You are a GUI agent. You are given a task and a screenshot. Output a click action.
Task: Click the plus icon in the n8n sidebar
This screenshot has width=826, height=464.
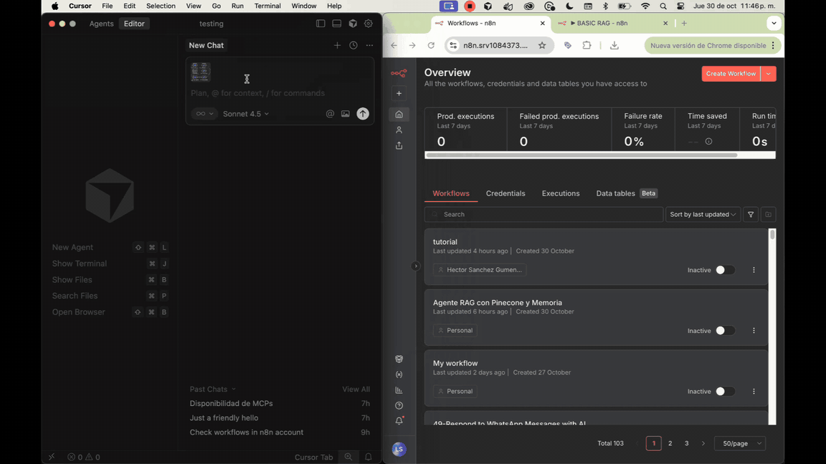[399, 93]
